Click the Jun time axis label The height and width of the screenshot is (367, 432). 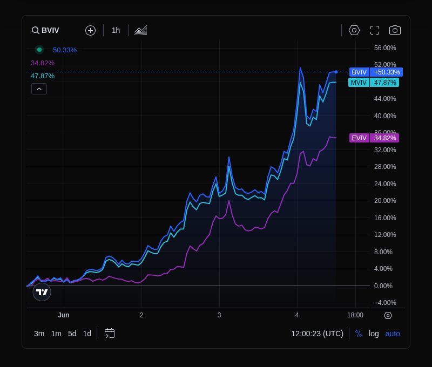coord(64,315)
